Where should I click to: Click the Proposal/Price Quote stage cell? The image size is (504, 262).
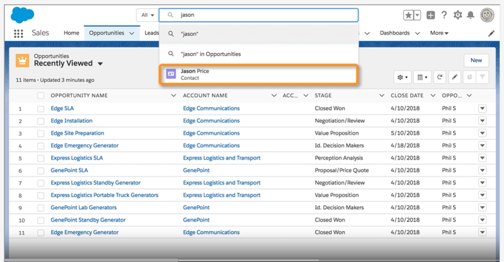(x=341, y=171)
